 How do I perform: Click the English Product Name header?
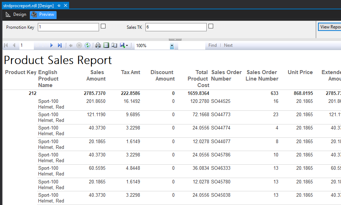pyautogui.click(x=48, y=79)
